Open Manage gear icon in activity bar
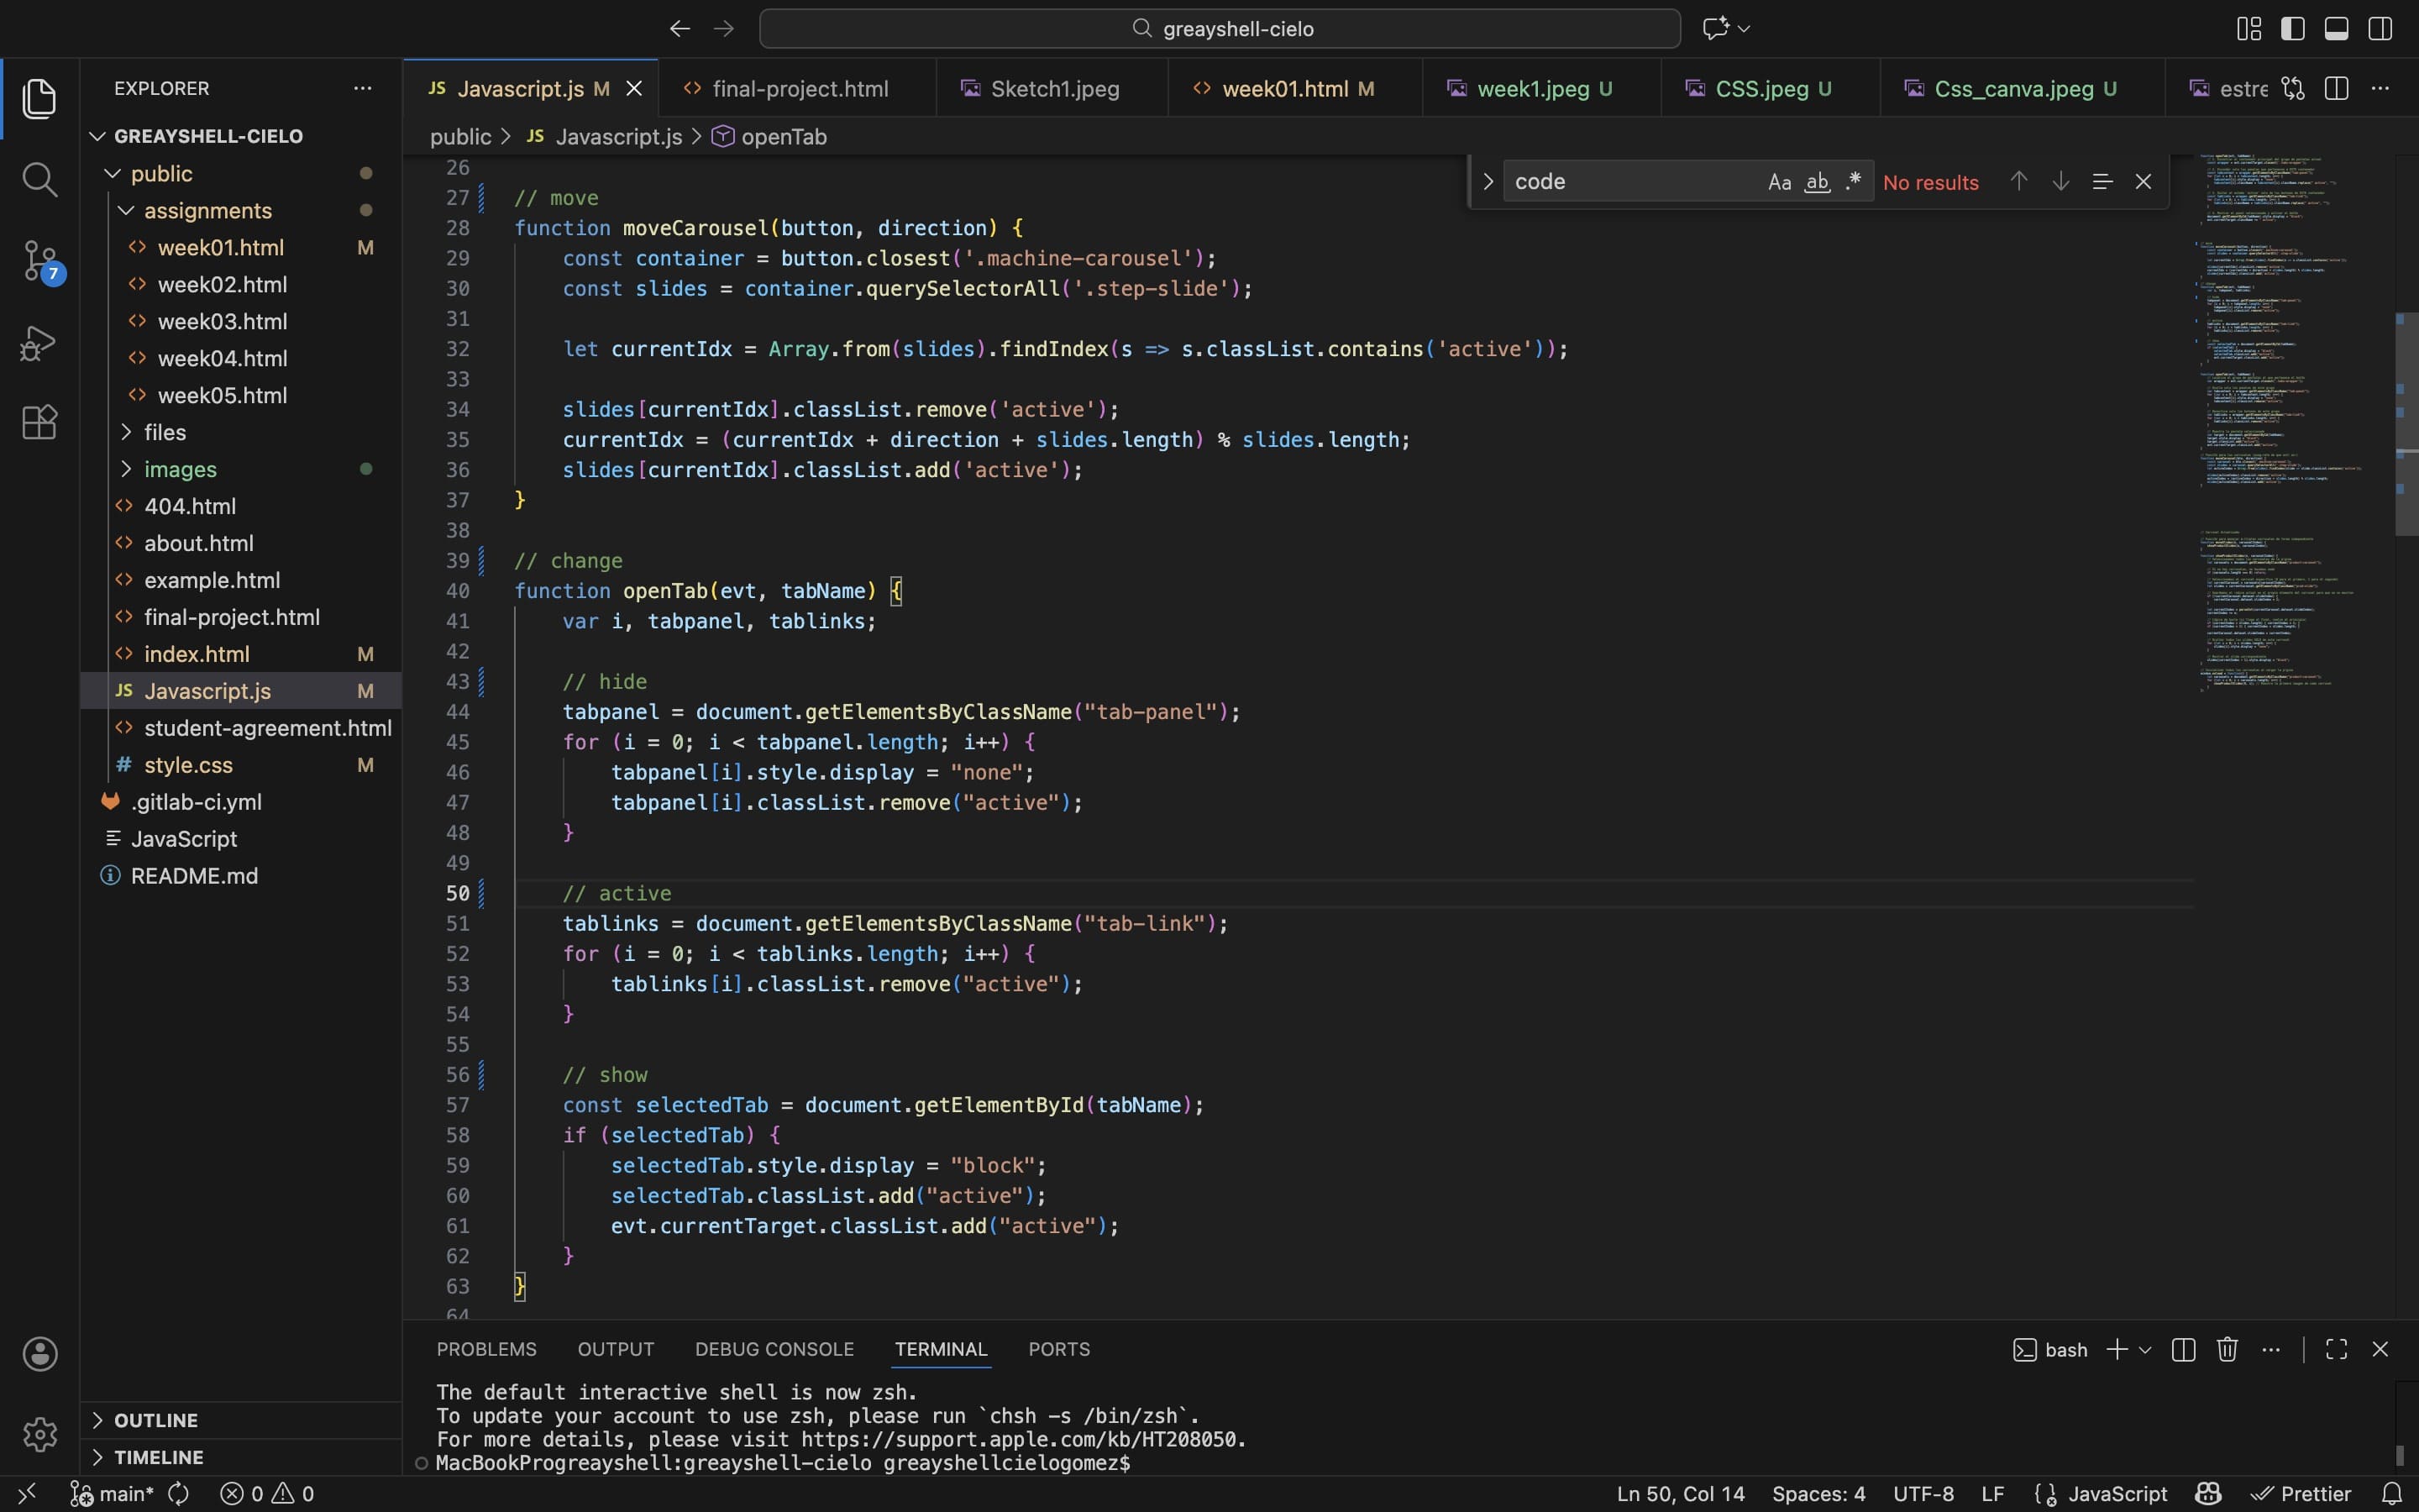The image size is (2419, 1512). tap(39, 1434)
